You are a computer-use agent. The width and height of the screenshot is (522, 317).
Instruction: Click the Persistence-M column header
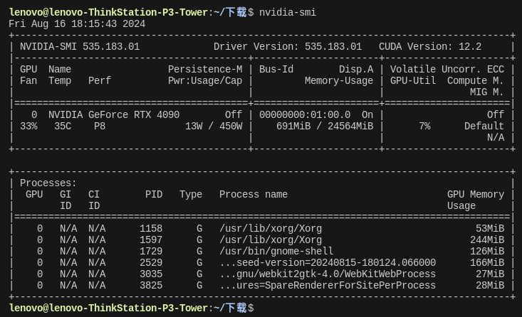coord(205,70)
